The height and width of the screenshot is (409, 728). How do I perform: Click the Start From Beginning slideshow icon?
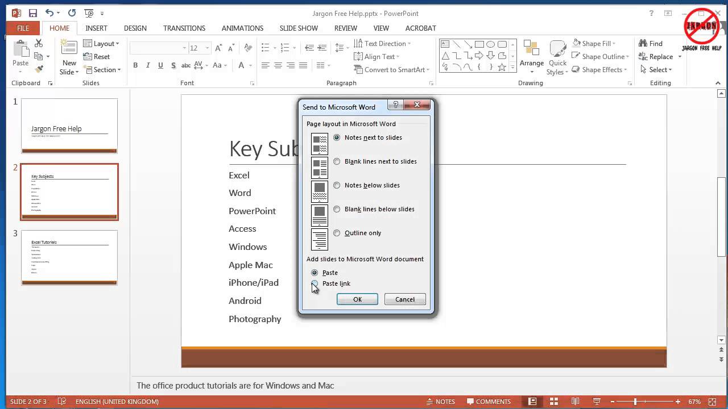(x=89, y=12)
